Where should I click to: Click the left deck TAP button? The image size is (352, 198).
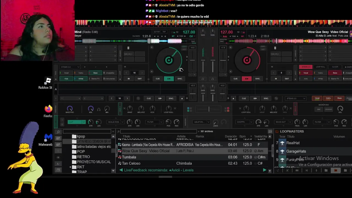tap(164, 32)
